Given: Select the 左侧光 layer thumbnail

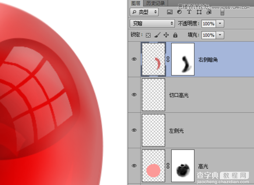Looking at the screenshot, I should (x=153, y=130).
